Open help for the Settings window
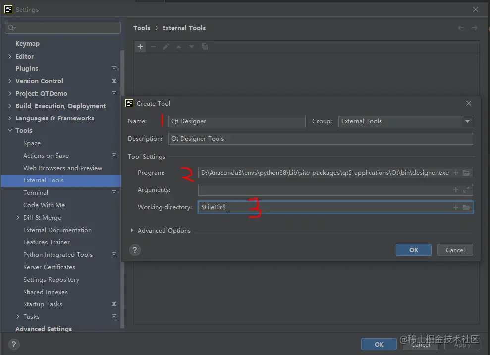Viewport: 490px width, 355px height. (14, 345)
